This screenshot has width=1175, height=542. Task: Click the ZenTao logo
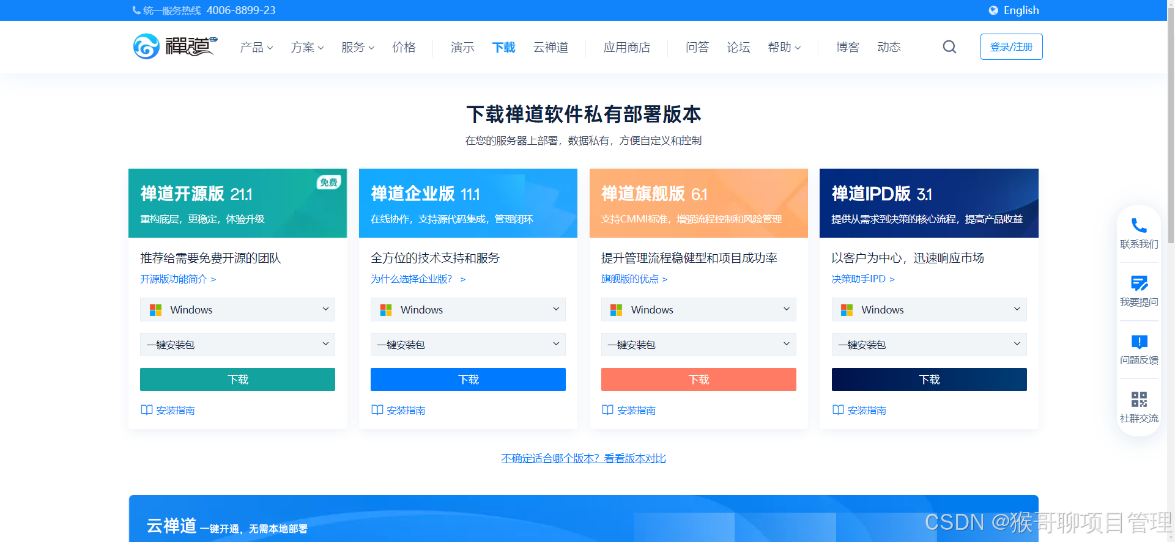175,46
